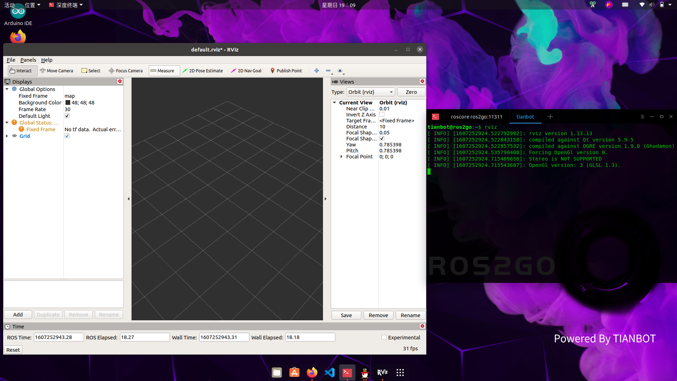The image size is (677, 381).
Task: Click the blue plus add-tool icon
Action: (317, 71)
